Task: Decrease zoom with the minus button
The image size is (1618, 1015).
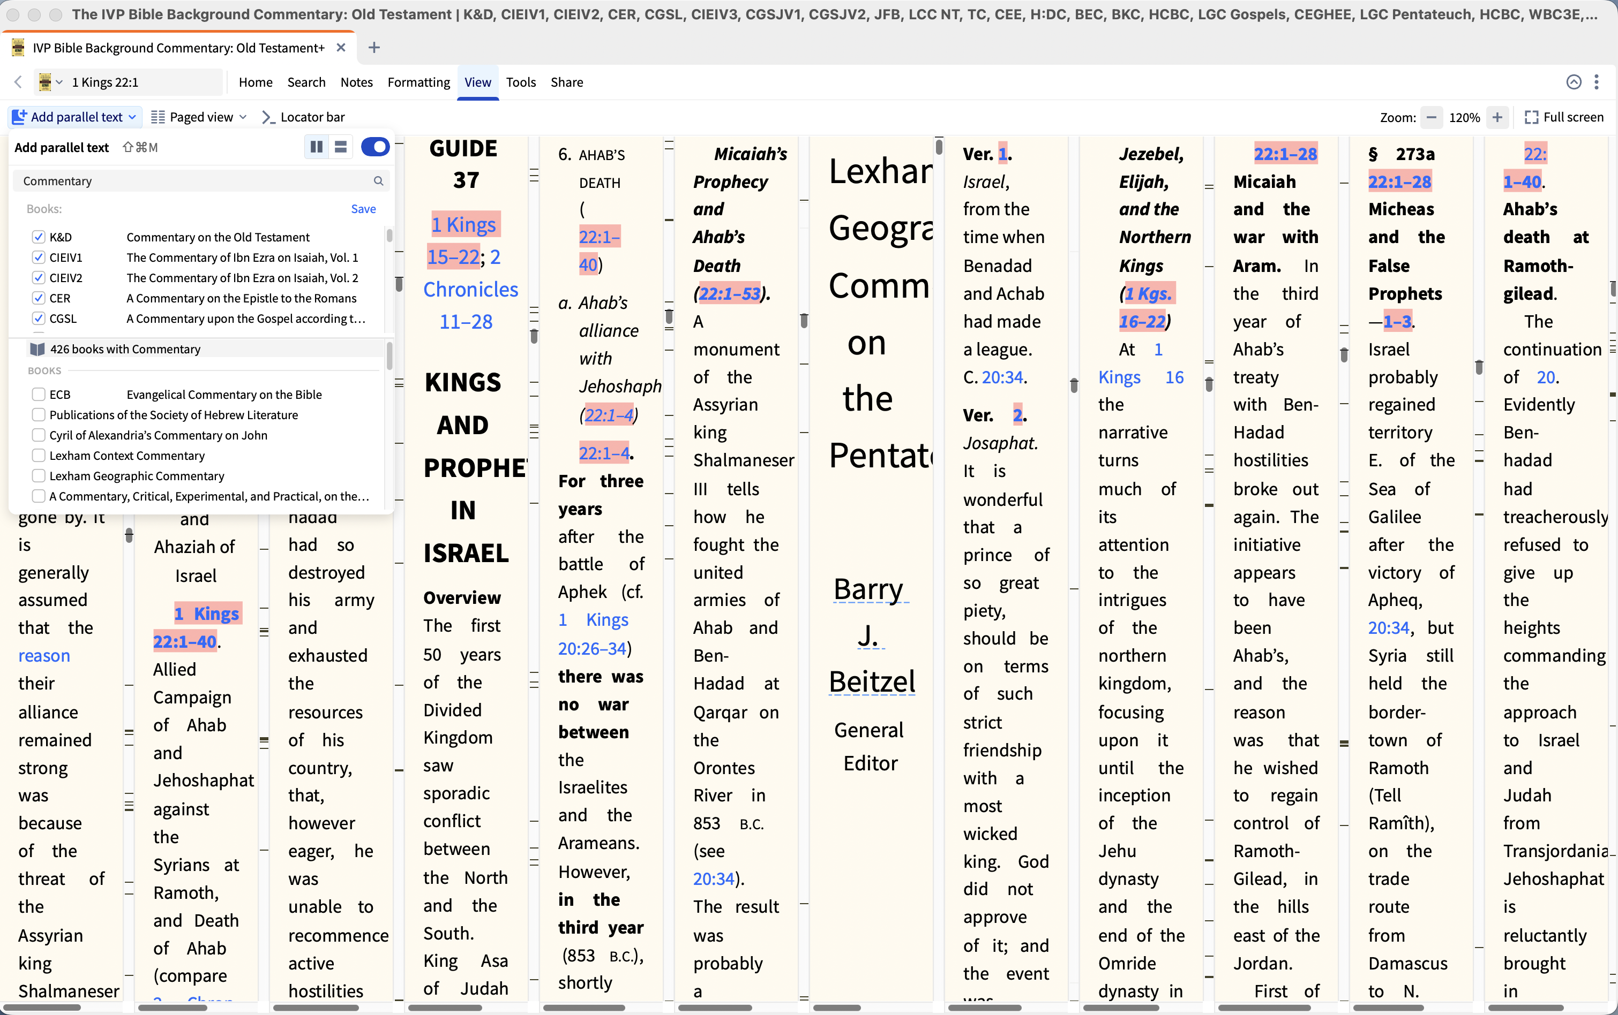Action: pyautogui.click(x=1431, y=117)
